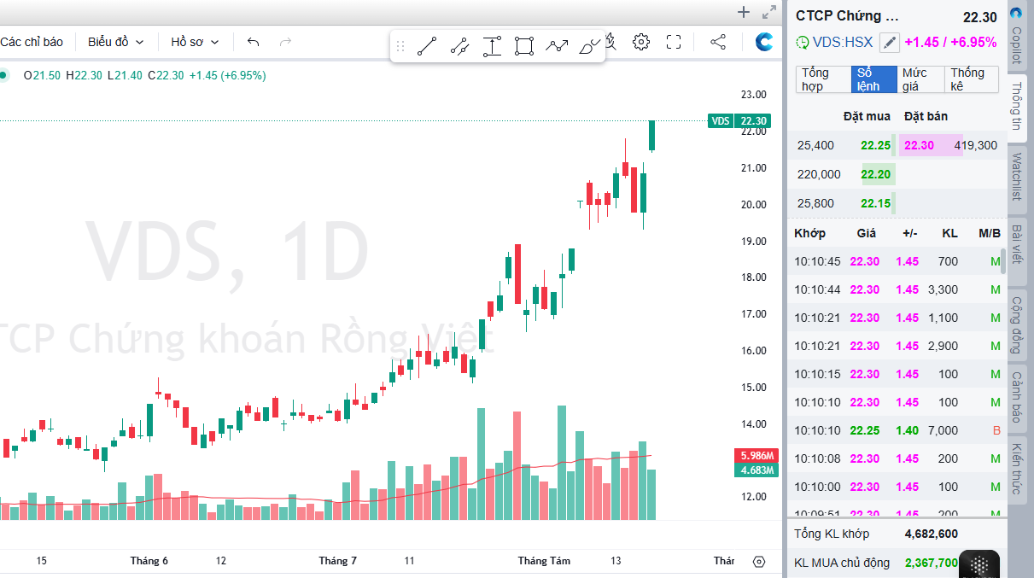Viewport: 1034px width, 578px height.
Task: Enter fullscreen chart mode
Action: point(674,42)
